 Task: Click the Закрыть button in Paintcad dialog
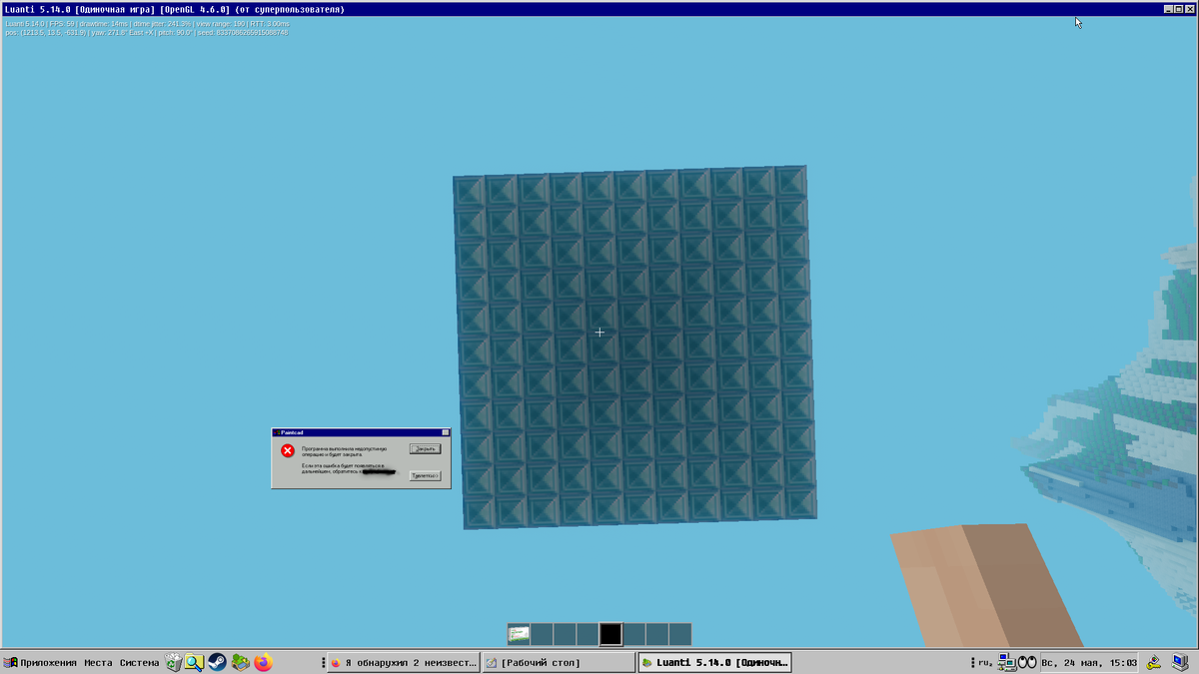click(425, 449)
